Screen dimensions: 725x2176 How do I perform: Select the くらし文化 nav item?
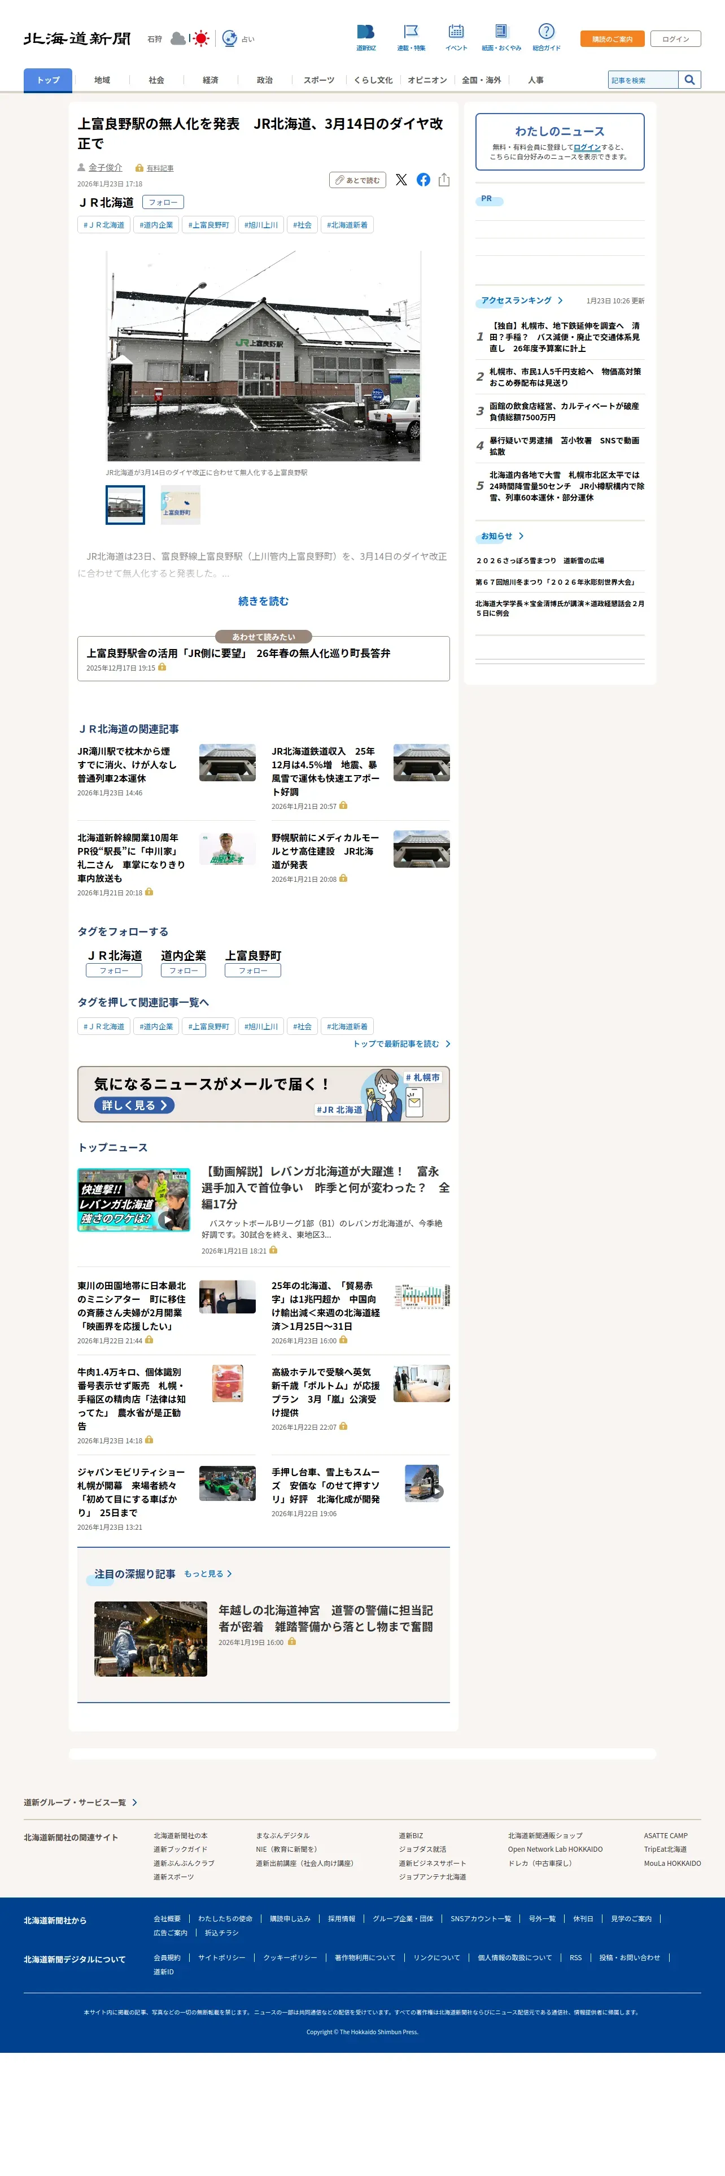point(373,80)
